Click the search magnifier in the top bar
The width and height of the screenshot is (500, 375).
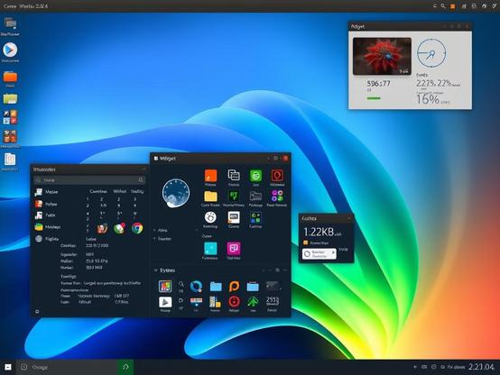click(443, 6)
